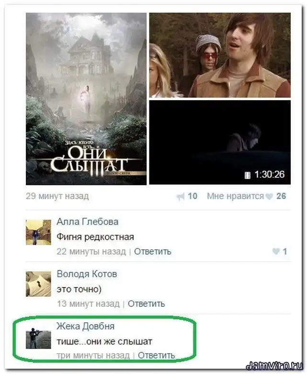307x374 pixels.
Task: Click the share count 10
Action: click(x=193, y=196)
